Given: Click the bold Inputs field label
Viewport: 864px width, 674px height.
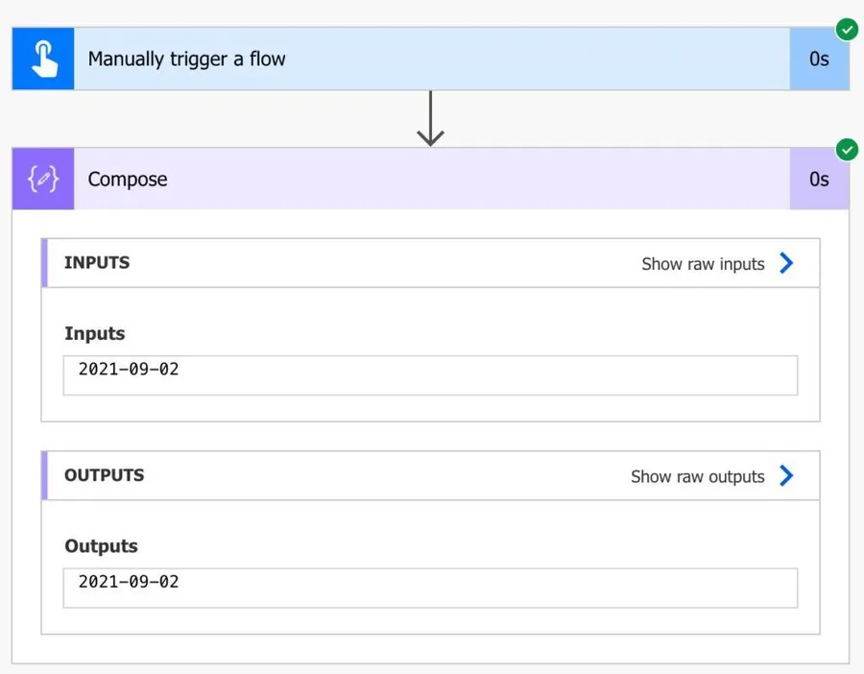Looking at the screenshot, I should (94, 333).
